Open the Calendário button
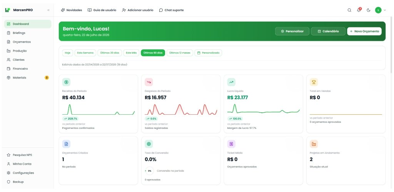The width and height of the screenshot is (394, 192). pos(328,31)
